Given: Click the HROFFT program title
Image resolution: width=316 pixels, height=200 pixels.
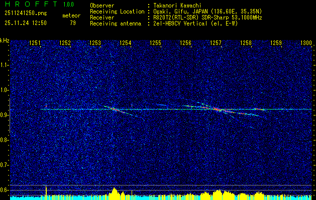Looking at the screenshot, I should (31, 4).
